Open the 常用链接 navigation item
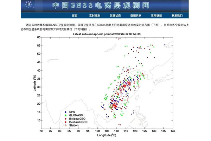211x141 pixels. (x=156, y=16)
